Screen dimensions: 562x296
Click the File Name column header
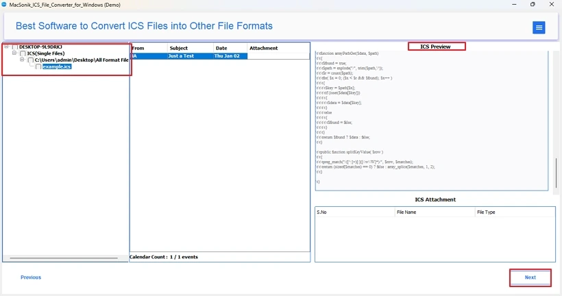[x=435, y=212]
